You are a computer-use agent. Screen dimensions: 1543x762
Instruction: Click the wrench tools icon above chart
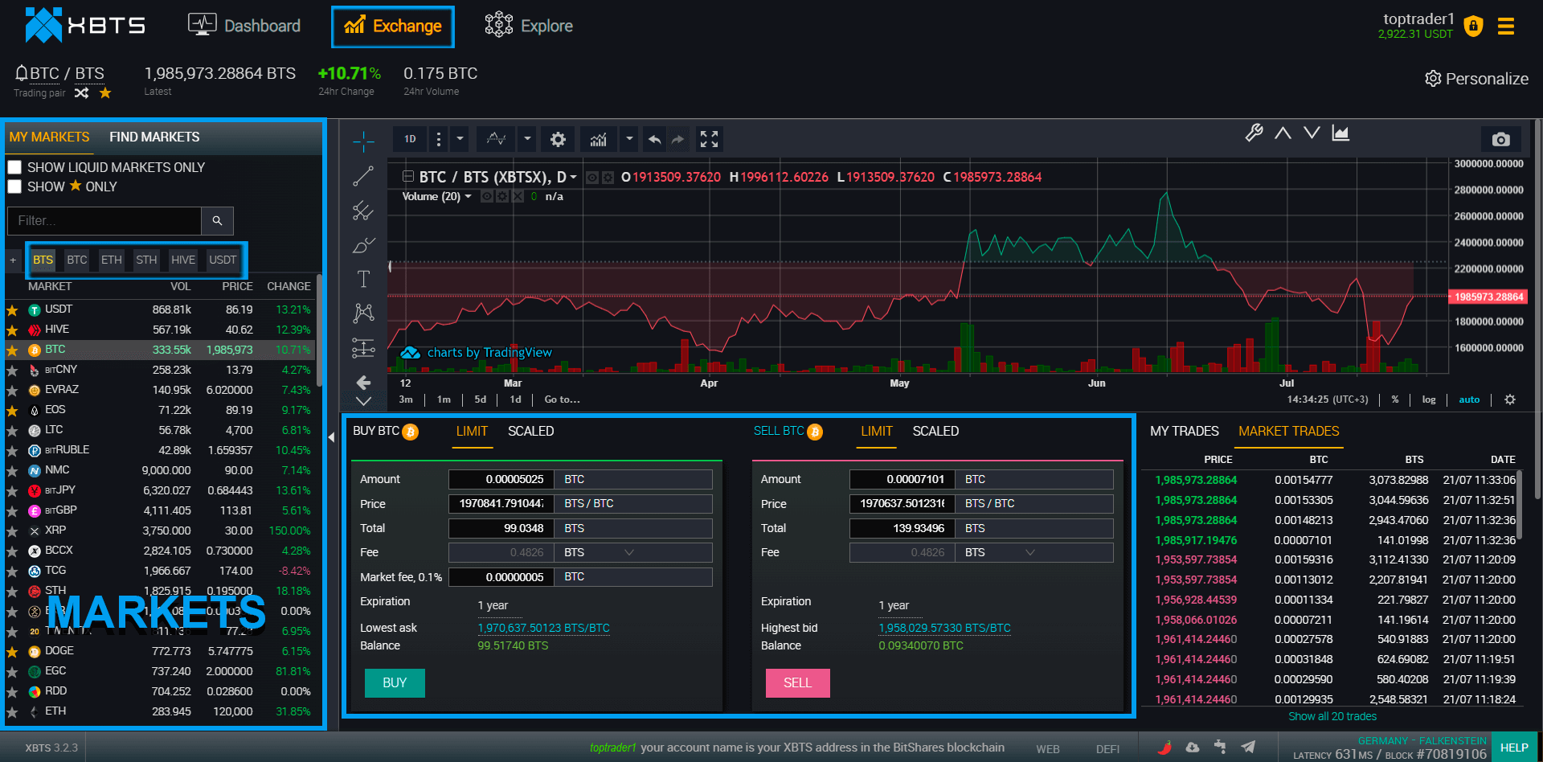tap(1254, 133)
